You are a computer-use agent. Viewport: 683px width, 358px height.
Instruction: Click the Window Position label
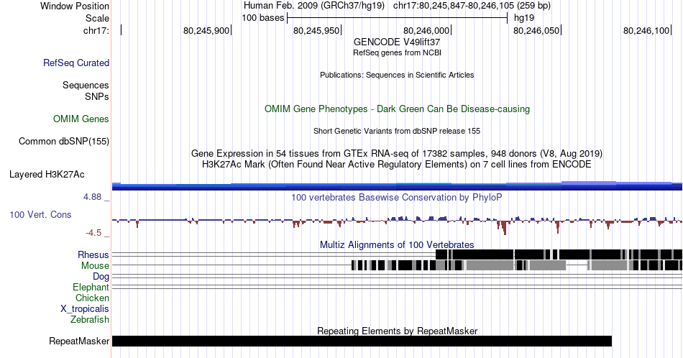pyautogui.click(x=75, y=6)
